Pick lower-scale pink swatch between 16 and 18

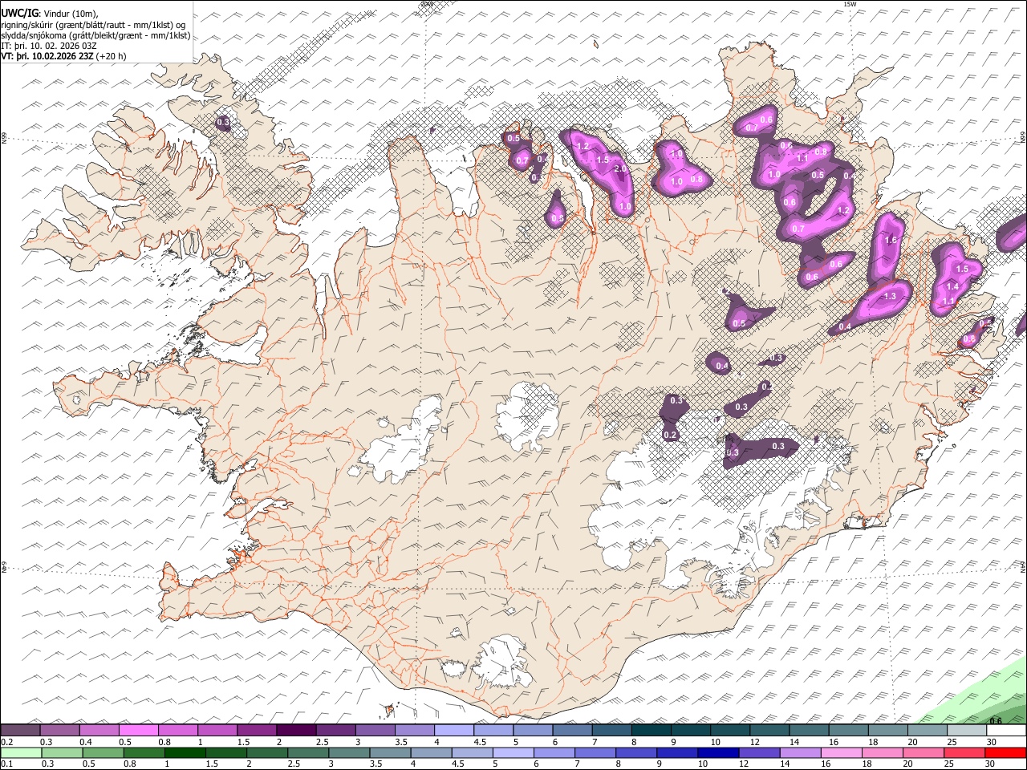tap(841, 753)
